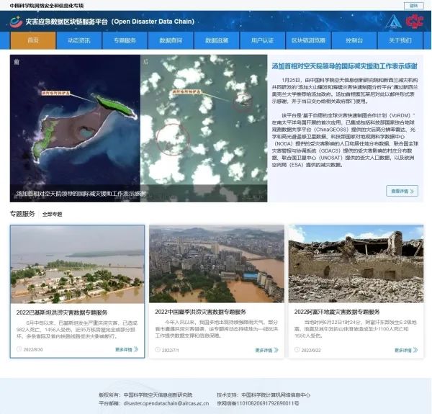This screenshot has width=432, height=414.
Task: Click clock icon on China flood card
Action: (x=158, y=350)
